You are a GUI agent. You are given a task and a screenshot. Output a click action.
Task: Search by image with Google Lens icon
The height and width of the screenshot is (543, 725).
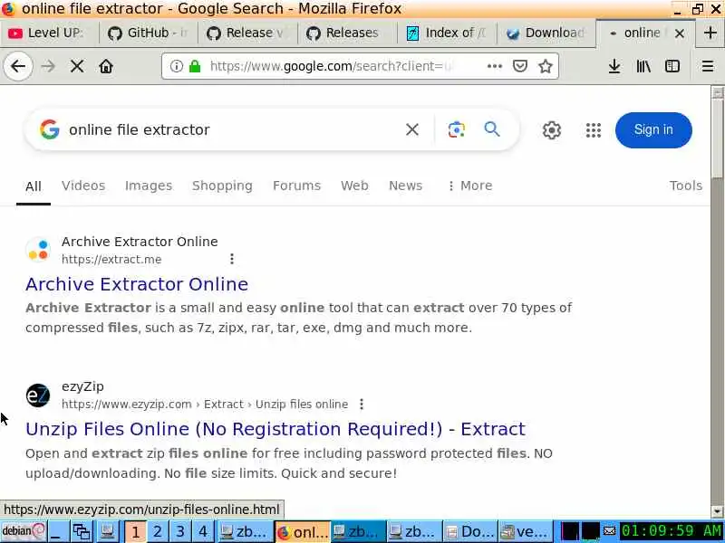[456, 129]
